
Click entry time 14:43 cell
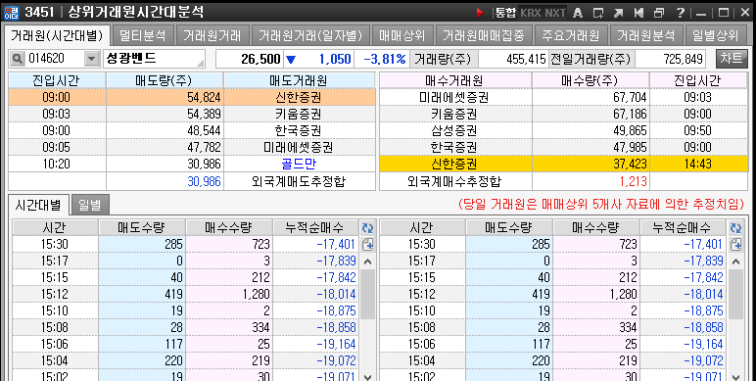pos(697,164)
